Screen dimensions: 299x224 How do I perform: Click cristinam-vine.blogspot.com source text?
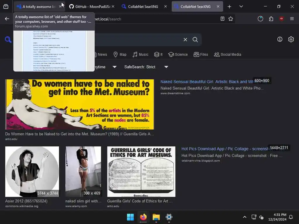201,161
